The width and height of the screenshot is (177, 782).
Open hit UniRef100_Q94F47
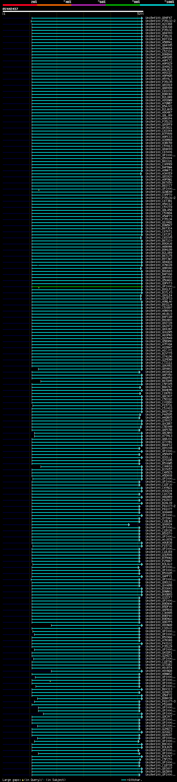[159, 18]
